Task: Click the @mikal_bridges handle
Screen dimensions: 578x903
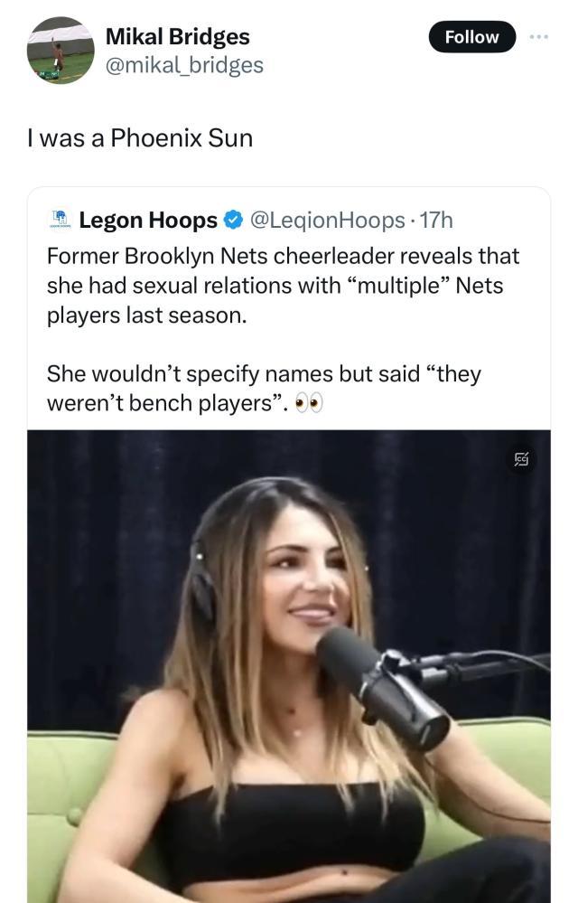Action: coord(184,64)
